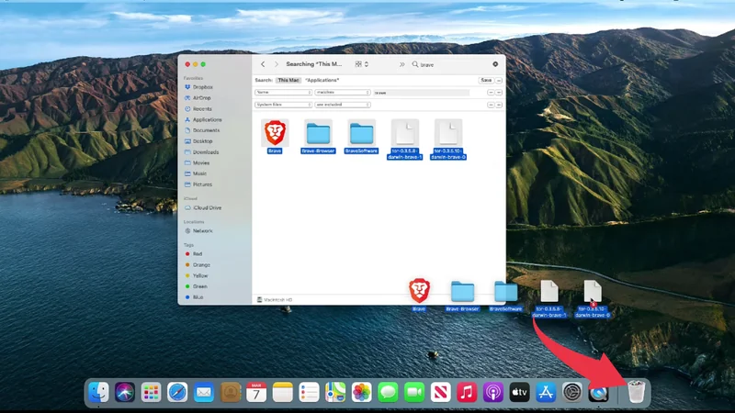The image size is (735, 413).
Task: Open AirDrop from the Finder sidebar
Action: click(x=201, y=98)
